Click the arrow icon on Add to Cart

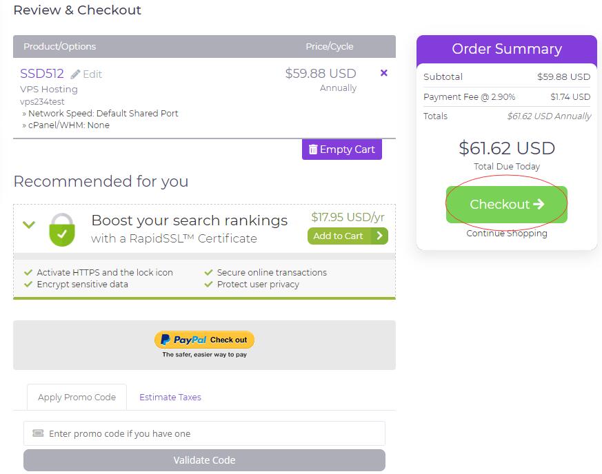pyautogui.click(x=379, y=236)
